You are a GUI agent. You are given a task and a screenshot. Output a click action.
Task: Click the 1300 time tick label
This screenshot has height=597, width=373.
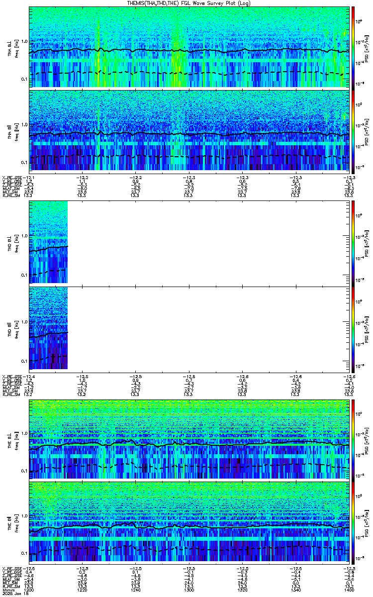188,590
